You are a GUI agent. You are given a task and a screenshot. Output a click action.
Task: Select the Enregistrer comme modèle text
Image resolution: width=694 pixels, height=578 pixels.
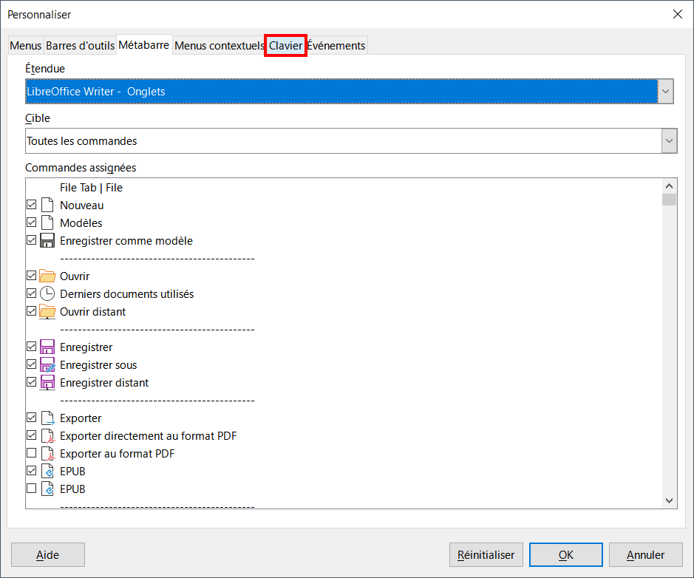(x=126, y=241)
